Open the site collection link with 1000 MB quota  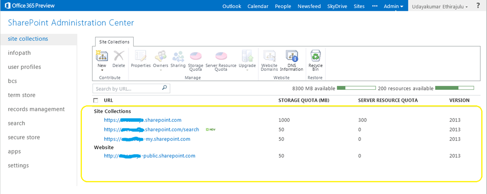142,120
